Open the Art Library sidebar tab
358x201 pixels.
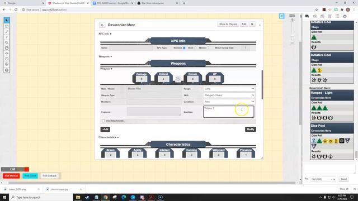pyautogui.click(x=314, y=16)
